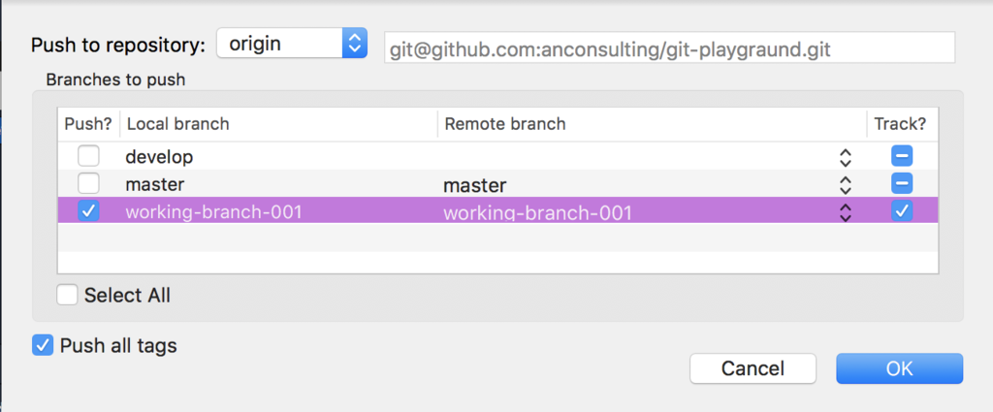The image size is (993, 412).
Task: Uncheck Track for working-branch-001
Action: pyautogui.click(x=902, y=210)
